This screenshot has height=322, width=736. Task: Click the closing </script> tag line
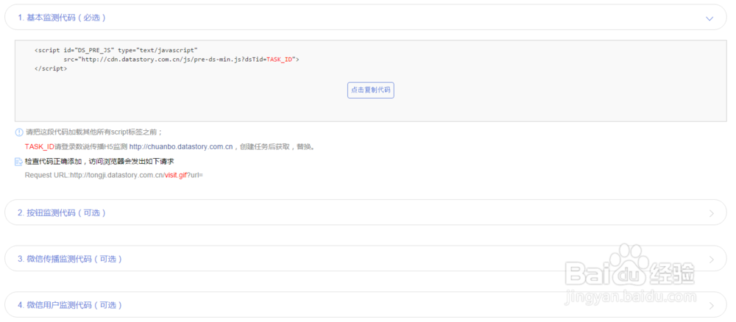click(x=51, y=68)
